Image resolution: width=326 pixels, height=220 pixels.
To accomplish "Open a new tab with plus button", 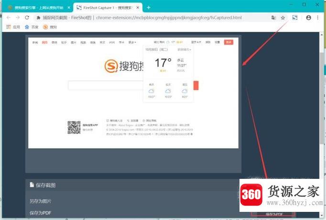I will pyautogui.click(x=149, y=8).
